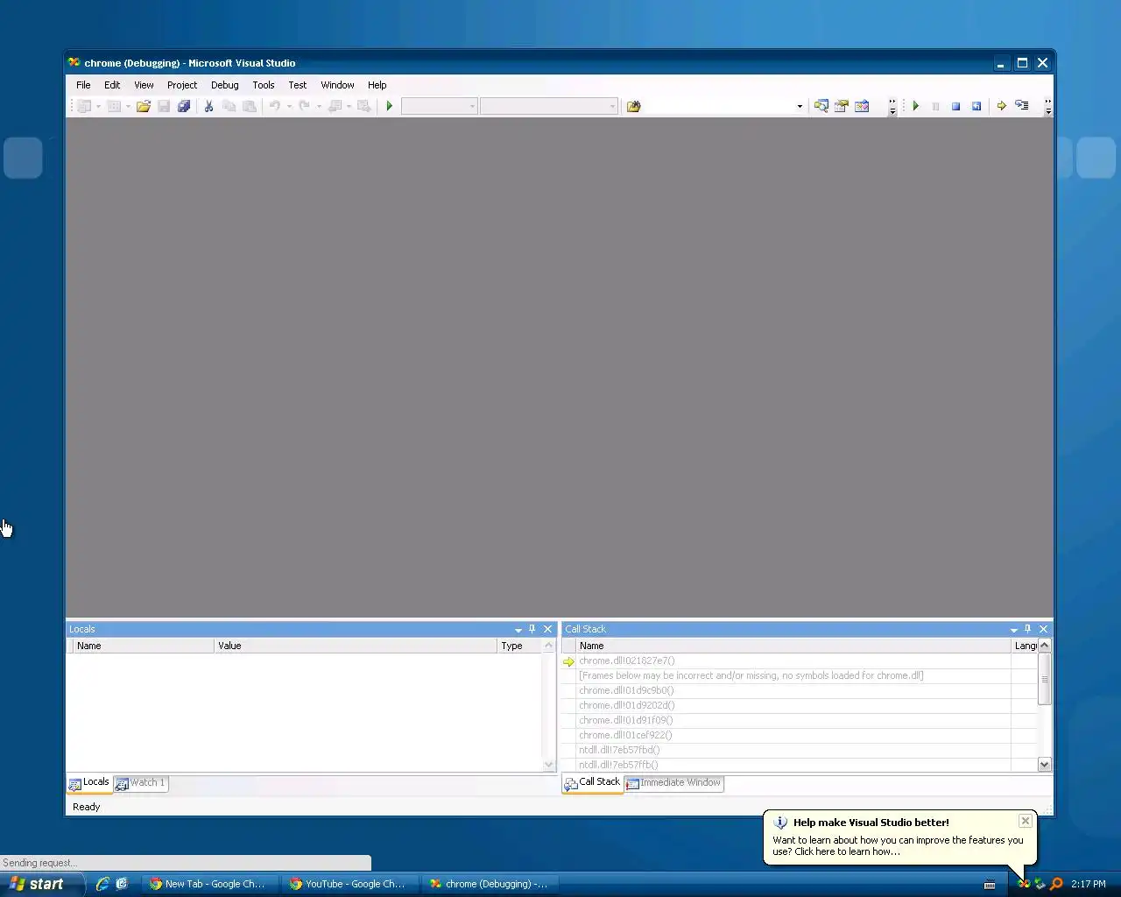Open the solution configuration combo box
The height and width of the screenshot is (897, 1121).
[439, 106]
